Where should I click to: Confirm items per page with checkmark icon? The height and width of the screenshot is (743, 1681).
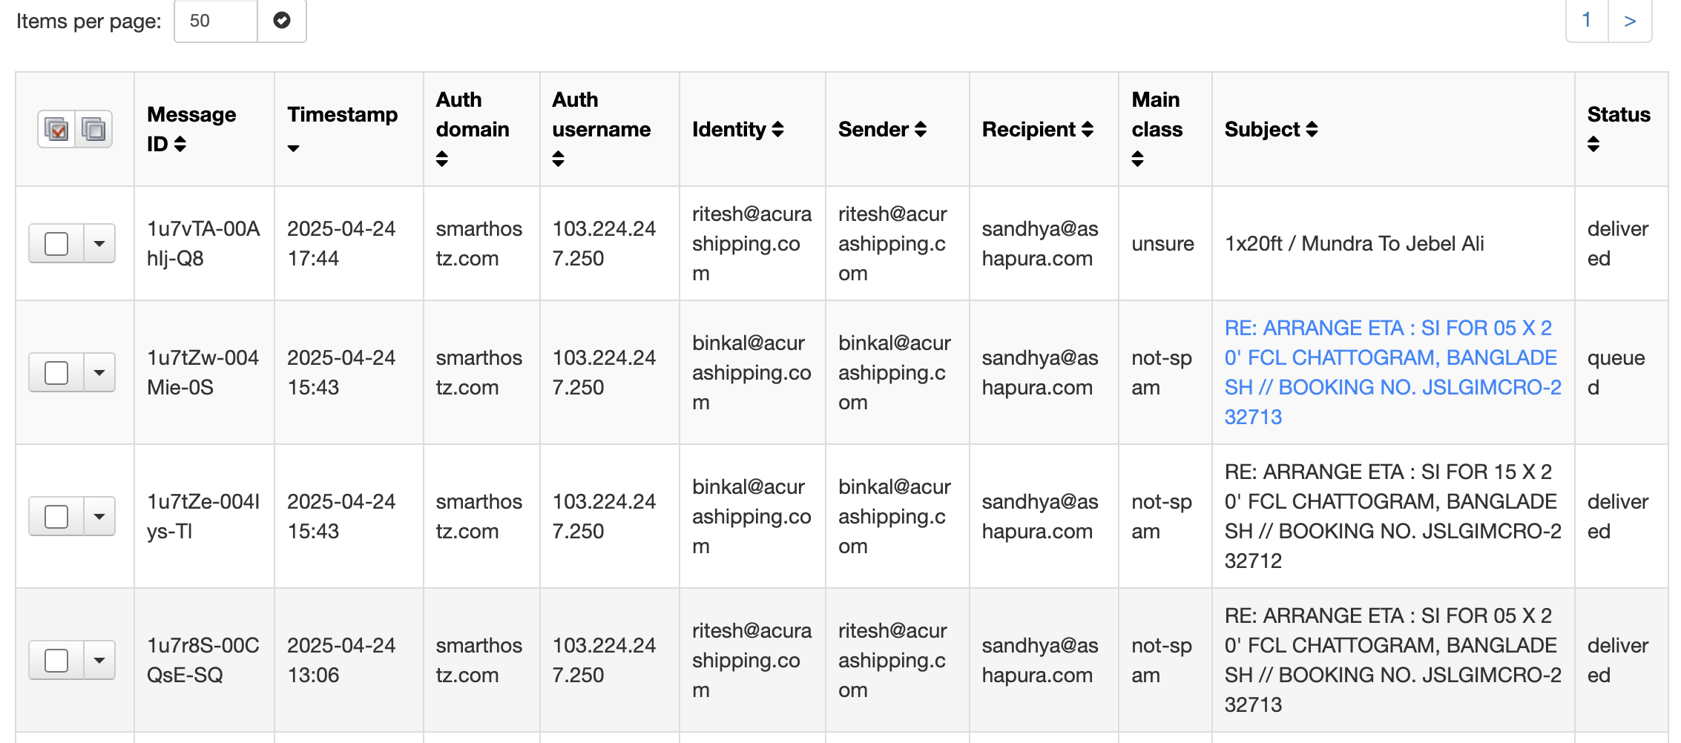click(x=282, y=21)
